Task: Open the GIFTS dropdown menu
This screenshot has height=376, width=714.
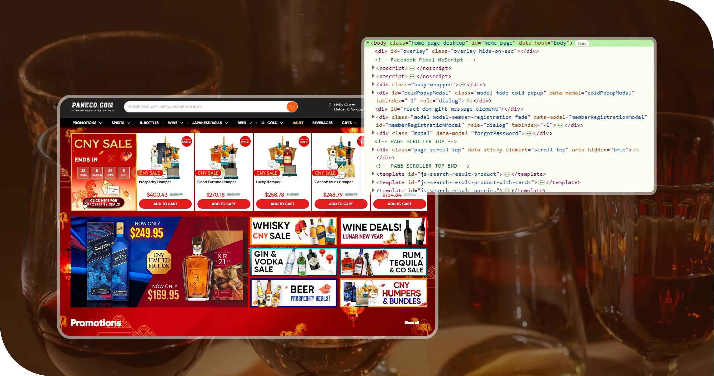Action: pos(349,123)
